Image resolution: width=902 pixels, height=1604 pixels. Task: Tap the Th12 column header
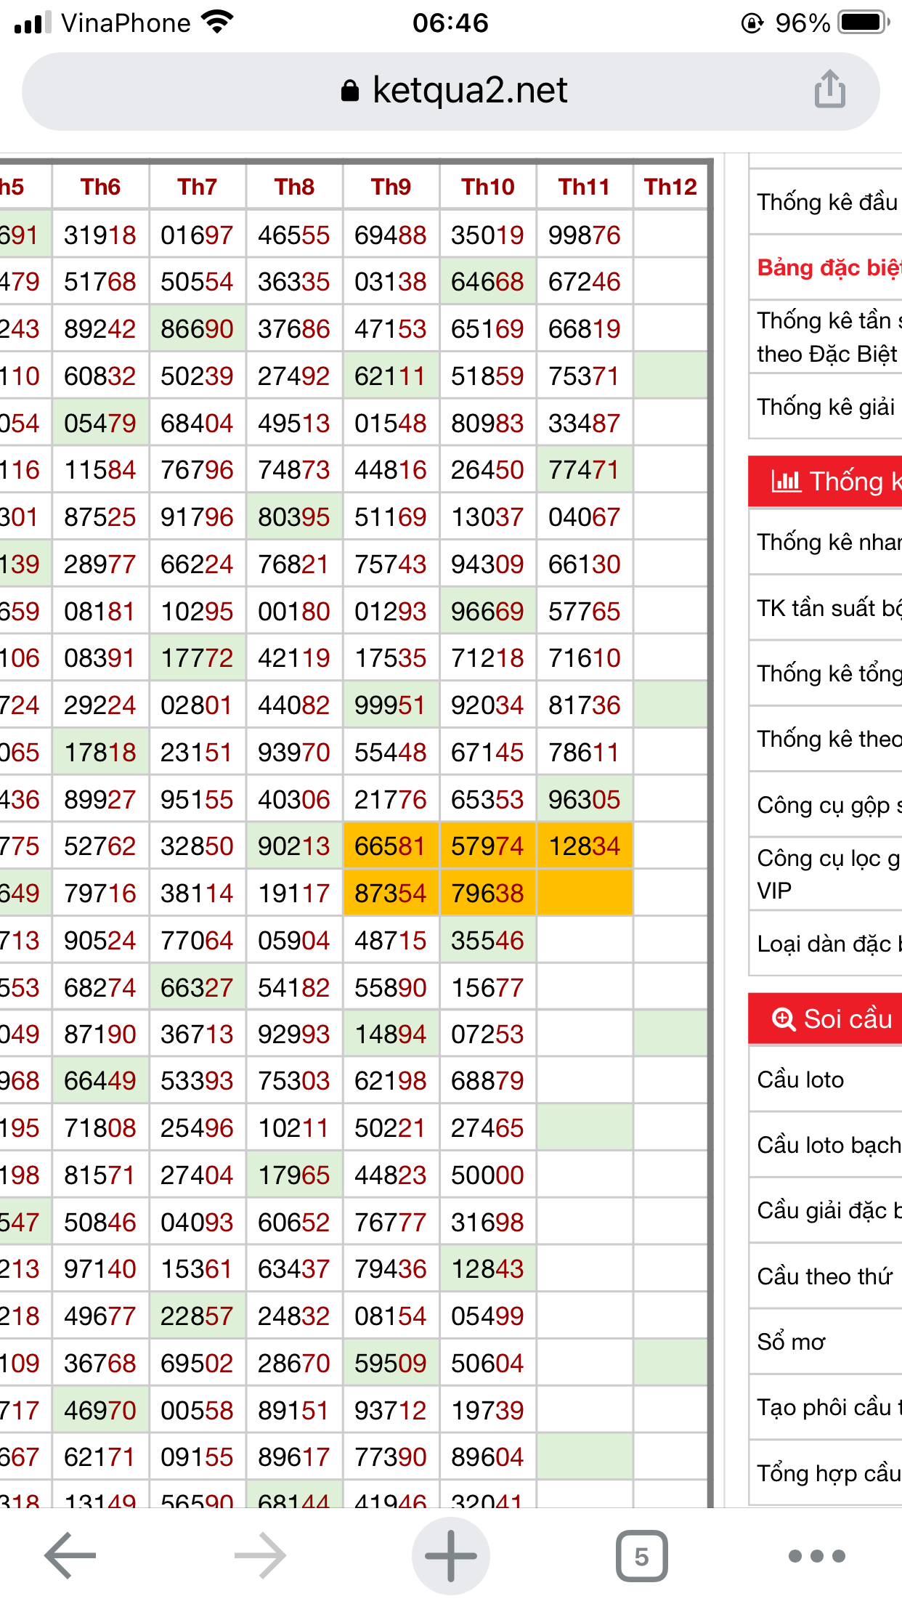pyautogui.click(x=670, y=187)
